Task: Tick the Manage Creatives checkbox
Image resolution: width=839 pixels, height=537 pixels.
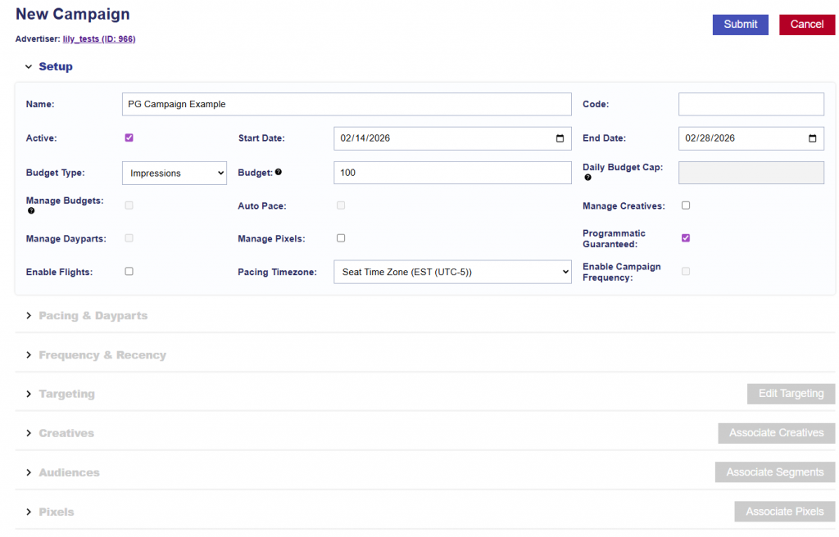Action: pos(686,205)
